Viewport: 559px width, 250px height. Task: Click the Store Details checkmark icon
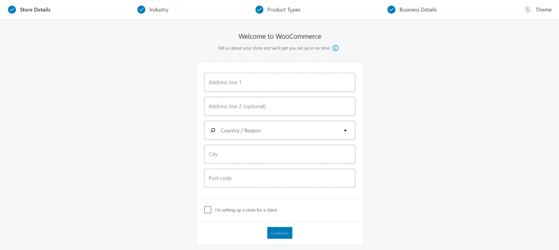pos(12,10)
